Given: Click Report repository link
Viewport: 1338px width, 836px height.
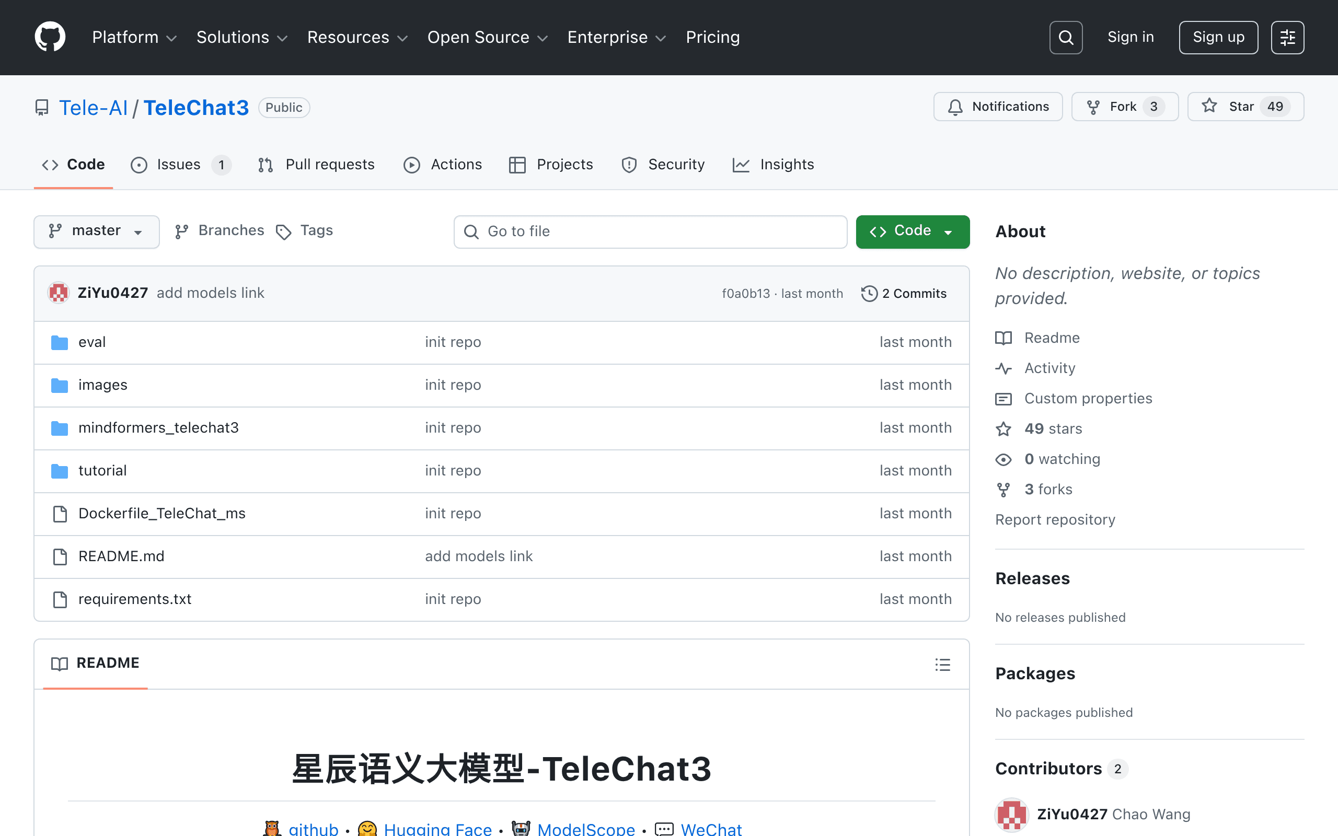Looking at the screenshot, I should (1055, 520).
